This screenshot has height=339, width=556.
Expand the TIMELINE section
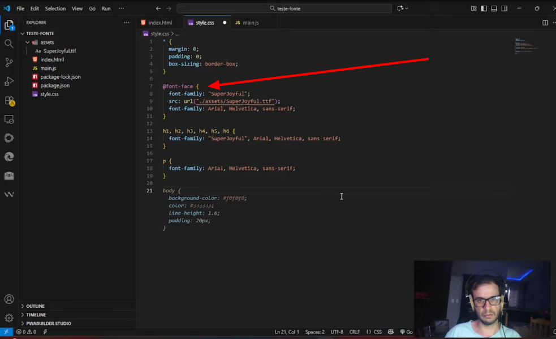click(x=36, y=315)
